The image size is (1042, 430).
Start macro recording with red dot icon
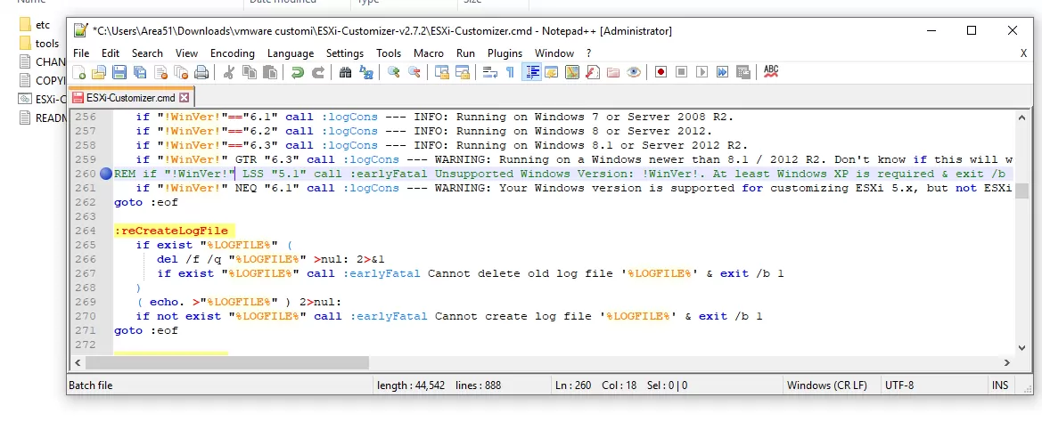(x=660, y=72)
